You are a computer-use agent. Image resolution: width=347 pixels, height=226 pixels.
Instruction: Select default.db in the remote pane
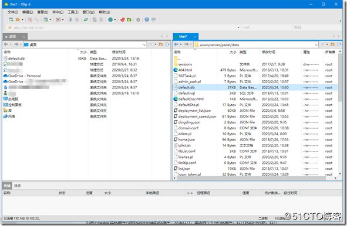(x=186, y=87)
